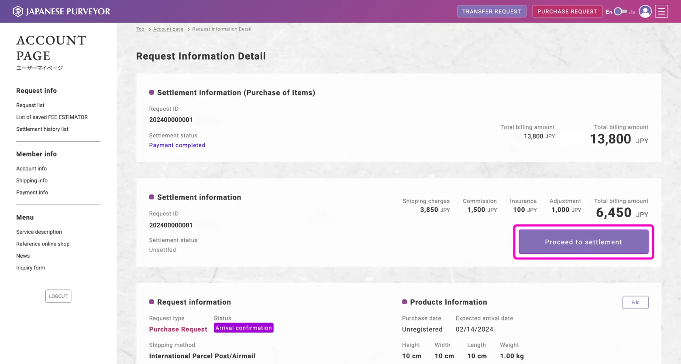Click the Japanese Purveyor logo icon
This screenshot has width=681, height=364.
[x=18, y=11]
